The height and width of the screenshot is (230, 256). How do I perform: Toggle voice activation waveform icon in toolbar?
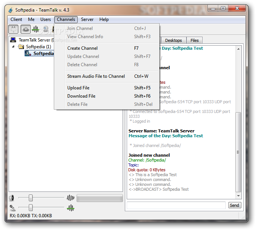click(x=35, y=30)
